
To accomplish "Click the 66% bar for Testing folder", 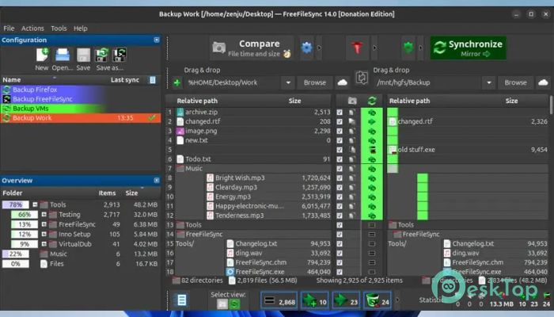I will click(x=25, y=215).
